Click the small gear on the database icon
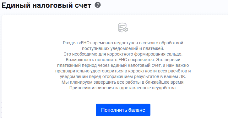Image resolution: width=228 pixels, height=118 pixels. coord(126,29)
